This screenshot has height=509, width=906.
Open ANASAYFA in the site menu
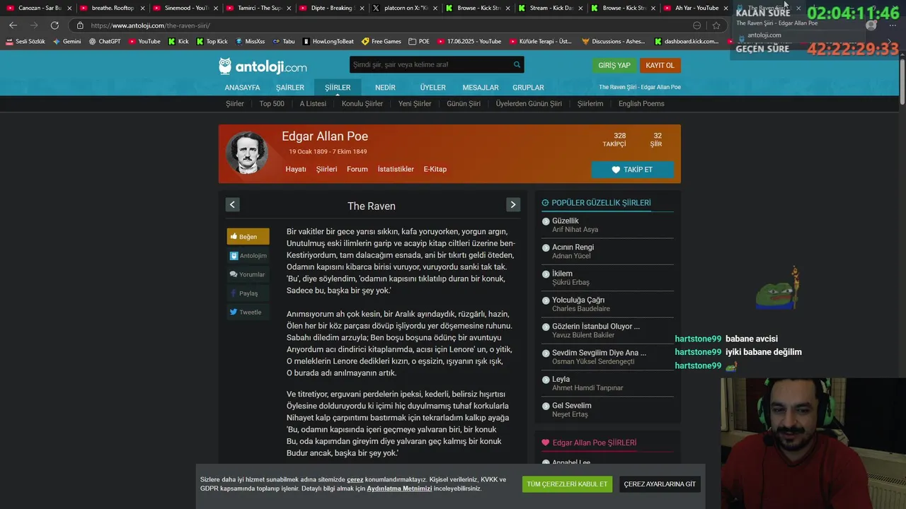pyautogui.click(x=242, y=88)
